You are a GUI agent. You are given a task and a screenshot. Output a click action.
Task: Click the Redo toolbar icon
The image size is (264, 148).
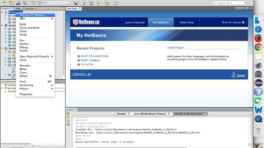(x=40, y=3)
